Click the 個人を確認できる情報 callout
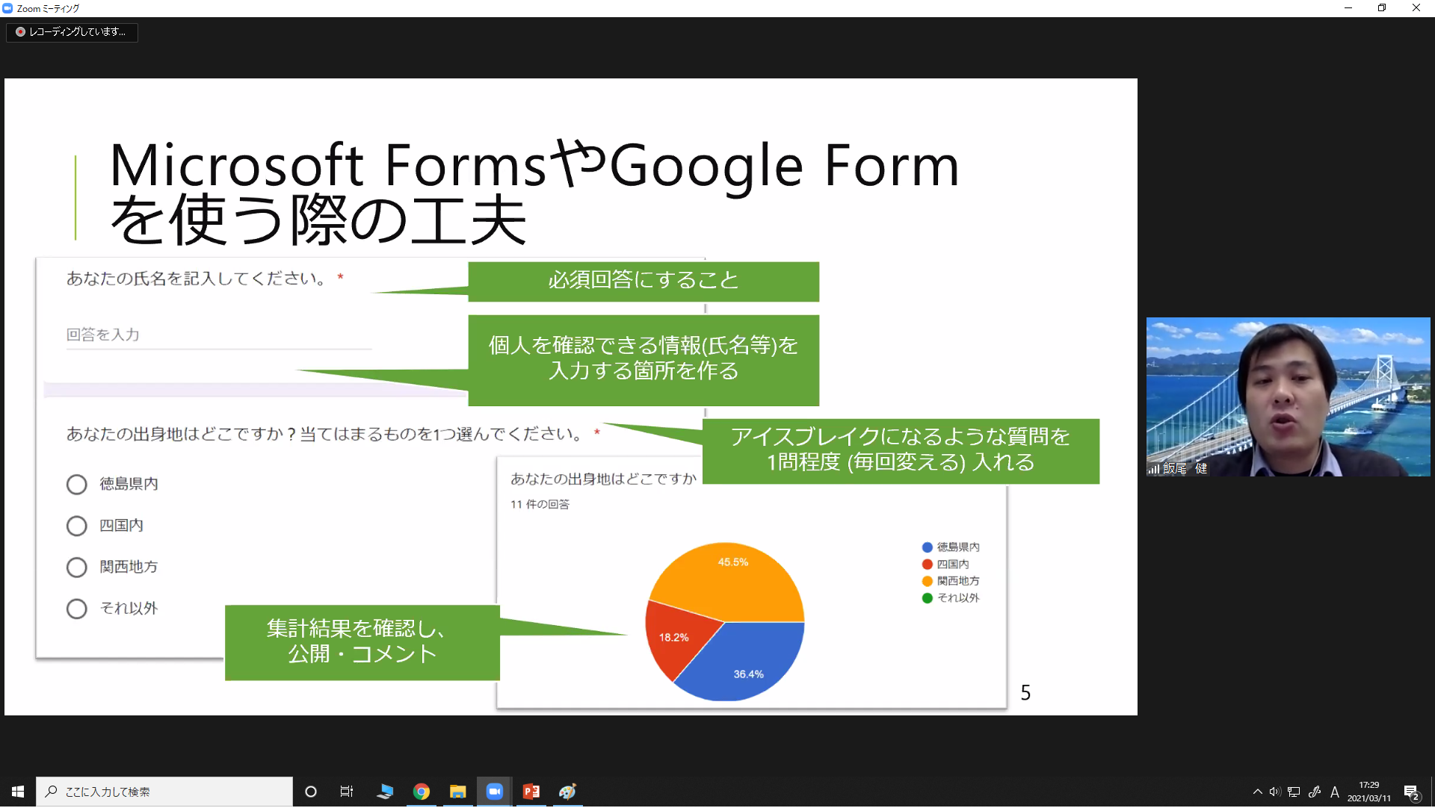 (x=644, y=361)
